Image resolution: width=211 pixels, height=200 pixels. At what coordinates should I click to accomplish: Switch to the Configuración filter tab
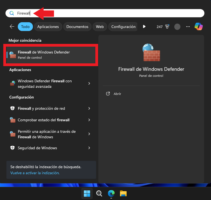click(123, 27)
